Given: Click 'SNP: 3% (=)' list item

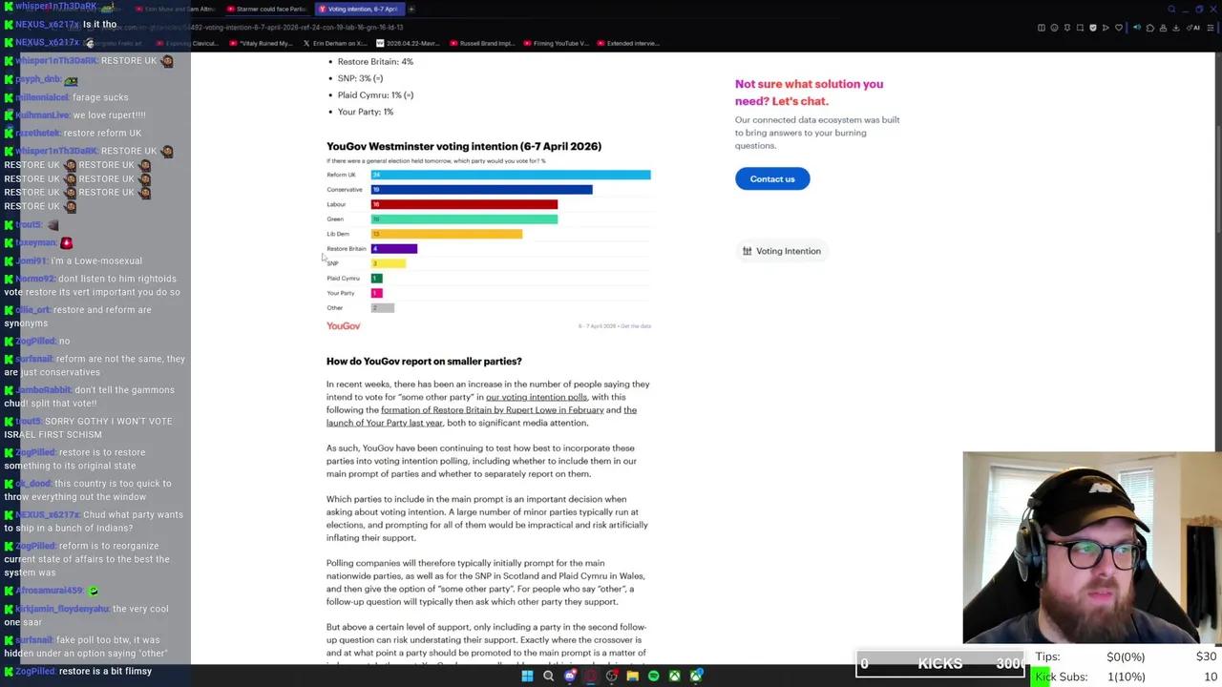Looking at the screenshot, I should (x=360, y=78).
